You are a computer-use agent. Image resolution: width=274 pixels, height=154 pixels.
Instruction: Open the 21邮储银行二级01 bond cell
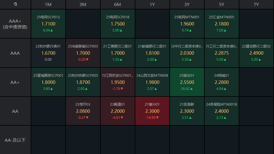pyautogui.click(x=152, y=53)
